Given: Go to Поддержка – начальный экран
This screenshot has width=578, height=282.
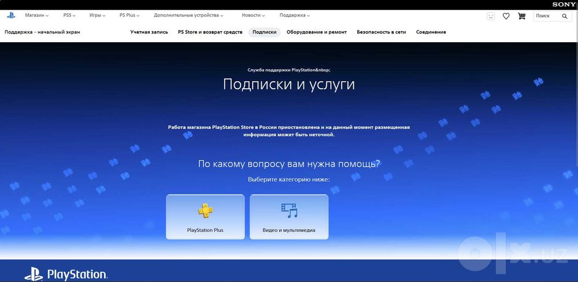Looking at the screenshot, I should tap(42, 32).
